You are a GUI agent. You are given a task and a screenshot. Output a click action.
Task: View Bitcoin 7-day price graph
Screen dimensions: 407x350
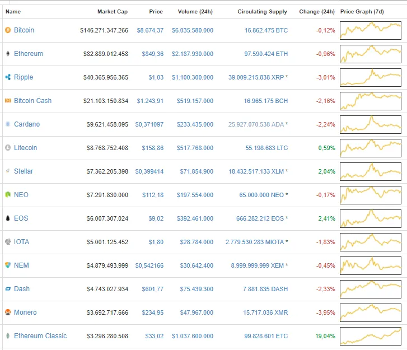coord(371,30)
